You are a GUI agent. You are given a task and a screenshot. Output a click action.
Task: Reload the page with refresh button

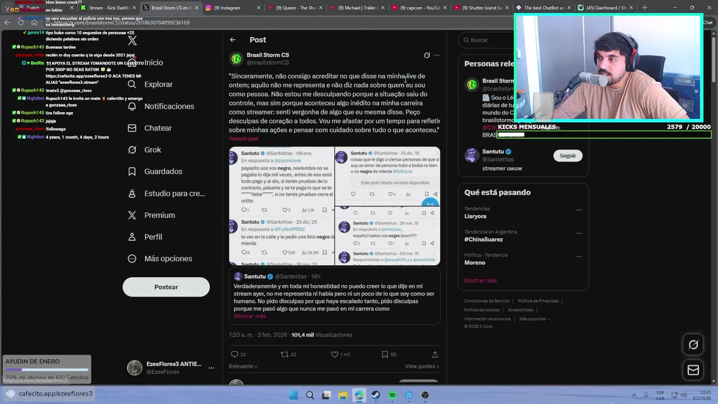pos(21,22)
